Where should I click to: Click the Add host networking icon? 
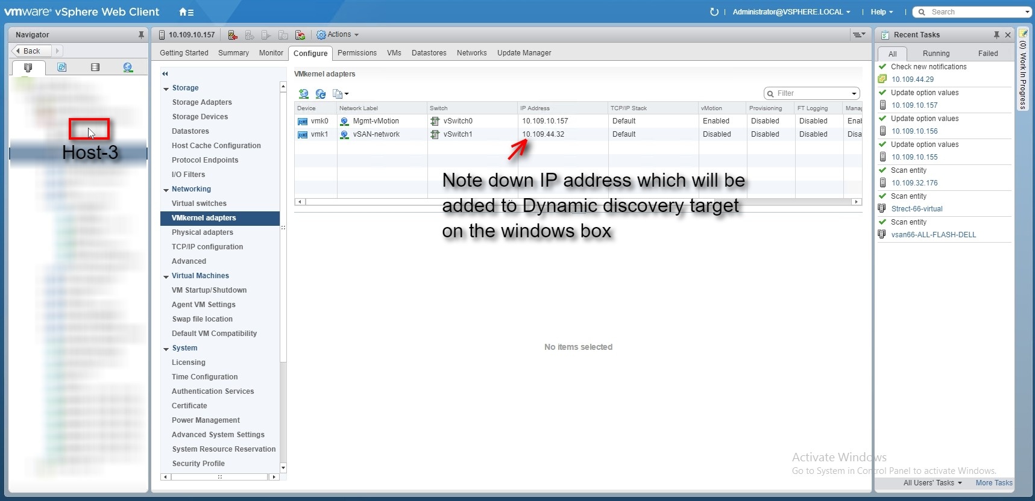[304, 94]
